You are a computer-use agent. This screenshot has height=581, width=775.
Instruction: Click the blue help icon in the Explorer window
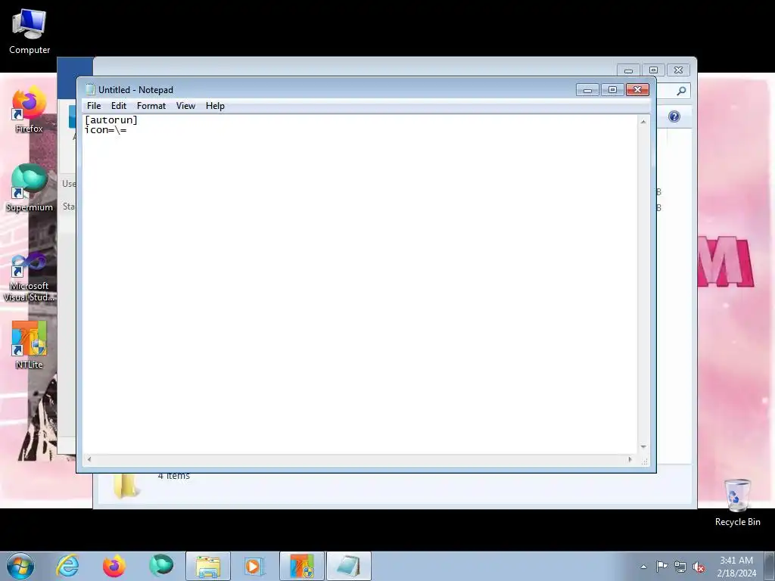tap(674, 117)
